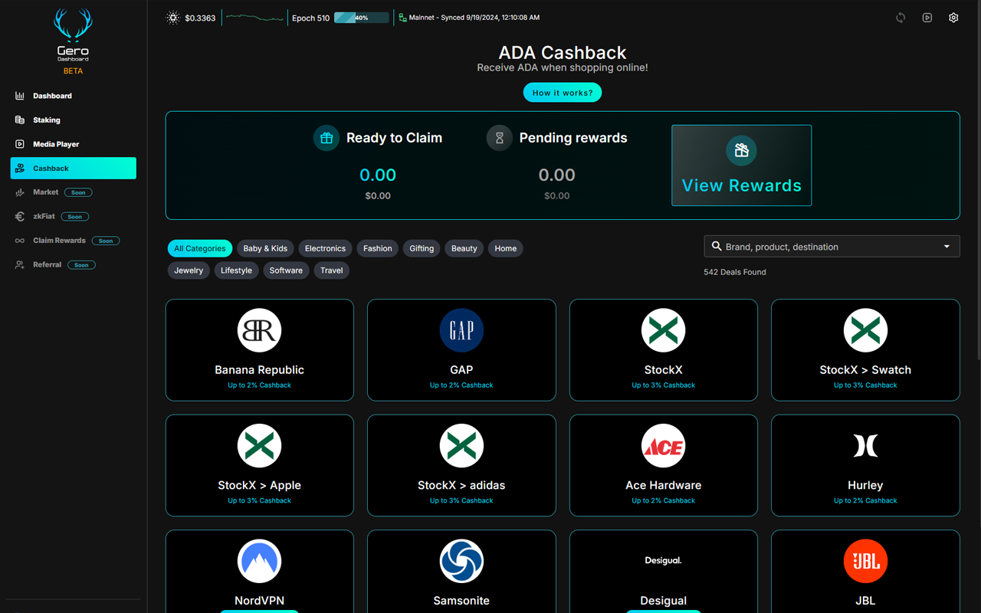Click the hourglass icon beside Pending rewards
The height and width of the screenshot is (613, 981).
pyautogui.click(x=499, y=137)
